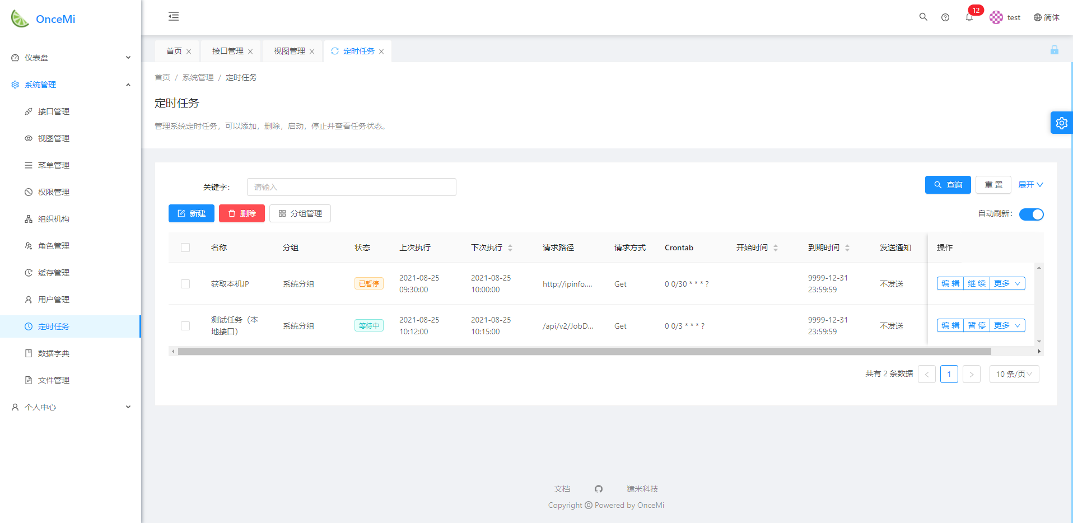Open notifications bell with 12 badge
The height and width of the screenshot is (523, 1073).
pyautogui.click(x=969, y=17)
